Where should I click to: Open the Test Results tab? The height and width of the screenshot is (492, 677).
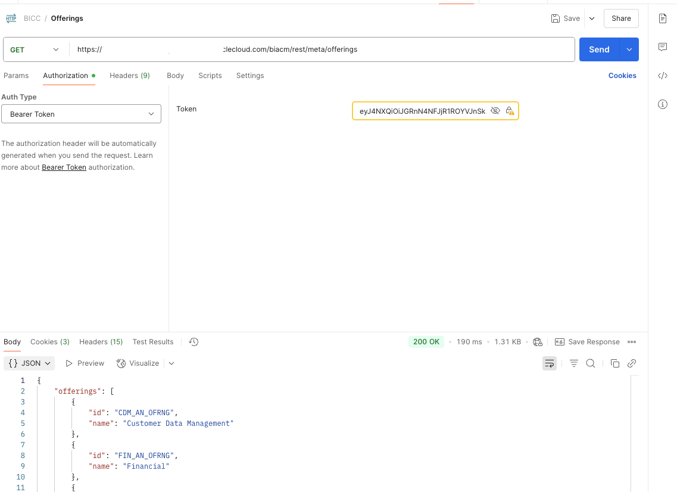(153, 342)
